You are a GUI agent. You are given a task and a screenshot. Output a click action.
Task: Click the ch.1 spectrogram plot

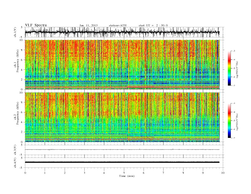click(122, 65)
